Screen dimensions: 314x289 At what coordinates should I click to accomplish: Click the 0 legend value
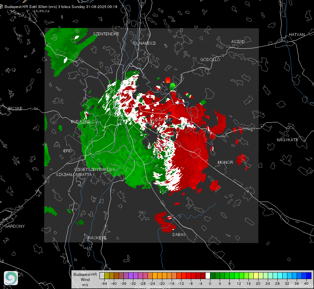pyautogui.click(x=210, y=284)
